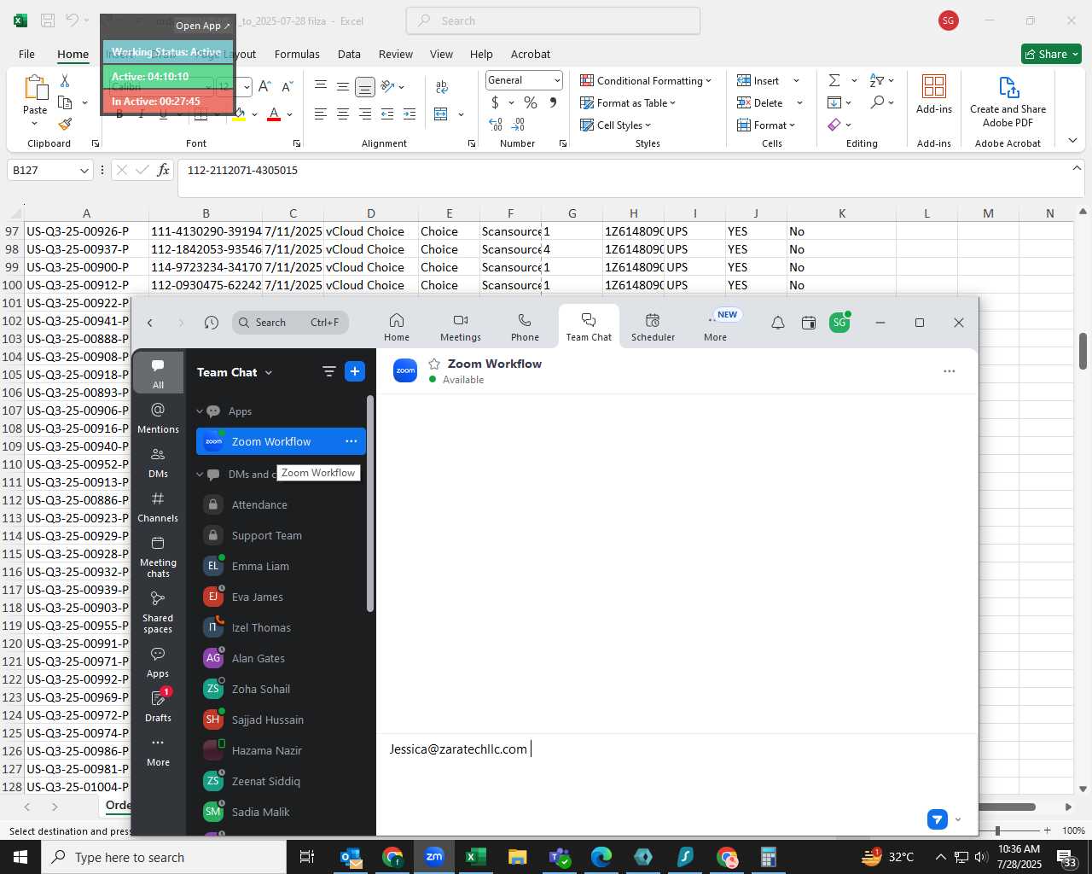The height and width of the screenshot is (874, 1092).
Task: Switch to Excel Review tab
Action: pyautogui.click(x=396, y=54)
